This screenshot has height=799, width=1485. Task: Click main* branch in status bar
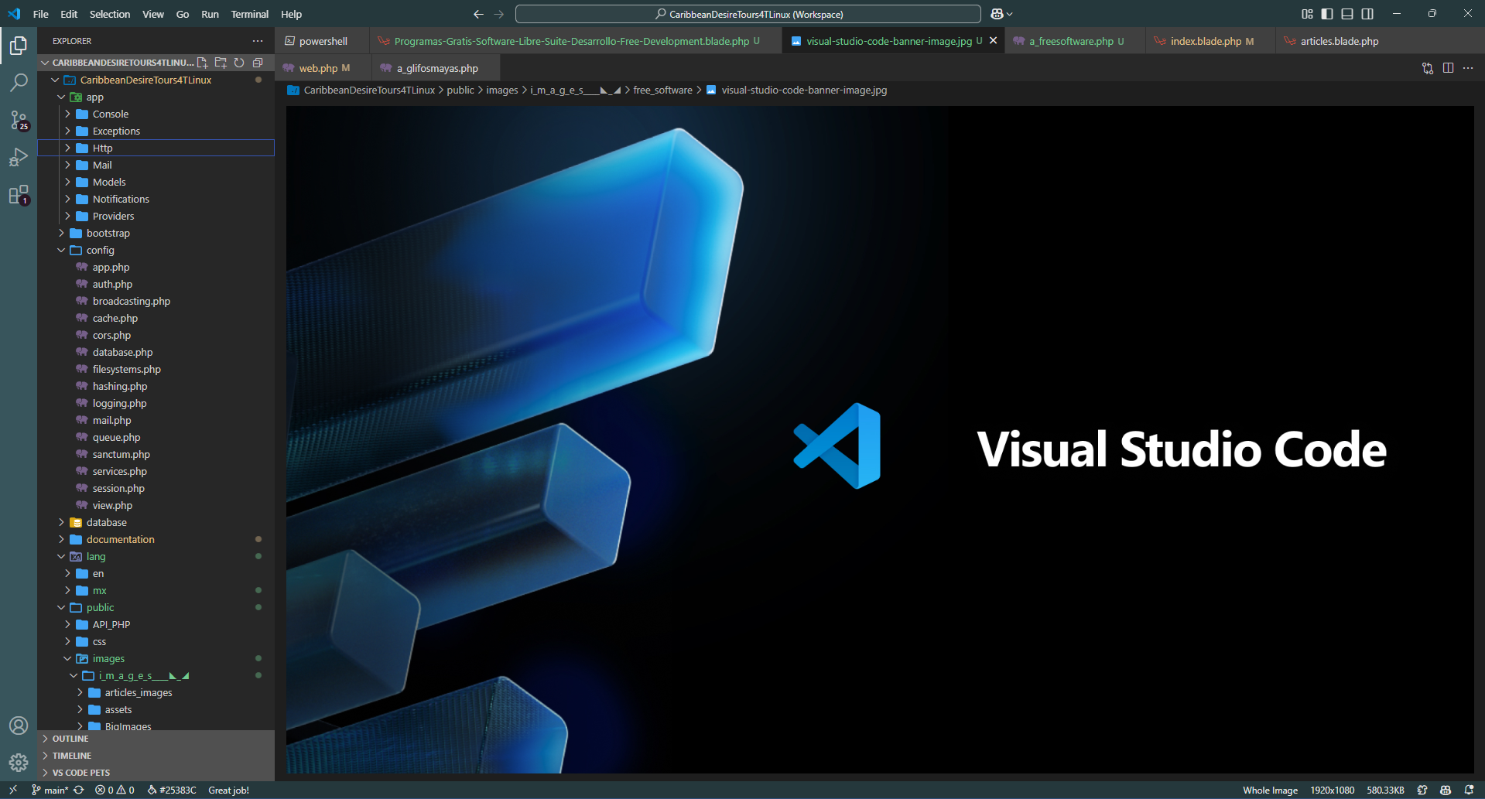(x=50, y=790)
